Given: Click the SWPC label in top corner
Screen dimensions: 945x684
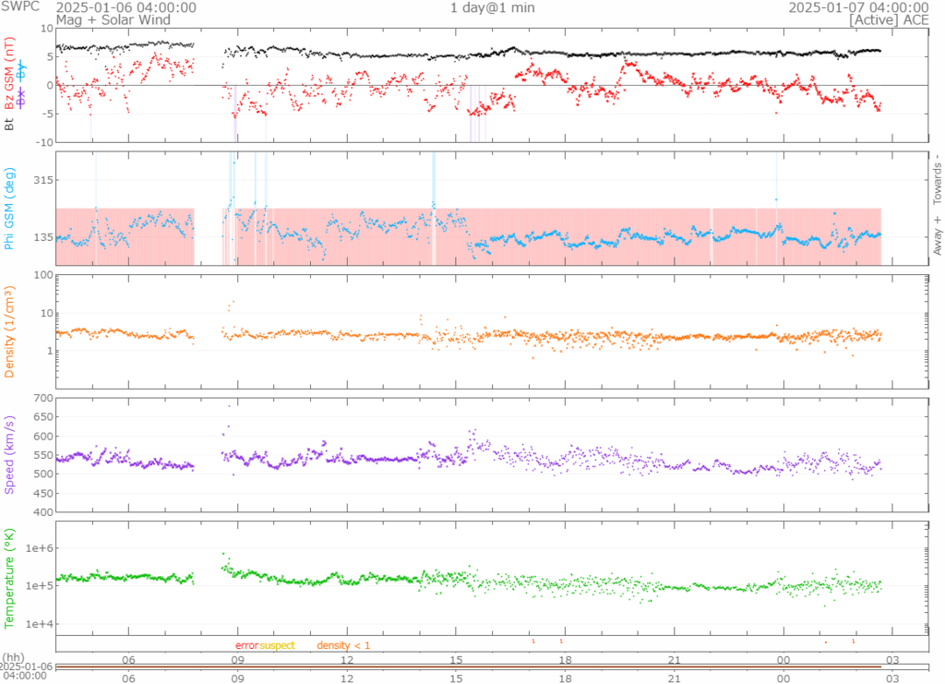Looking at the screenshot, I should tap(20, 7).
